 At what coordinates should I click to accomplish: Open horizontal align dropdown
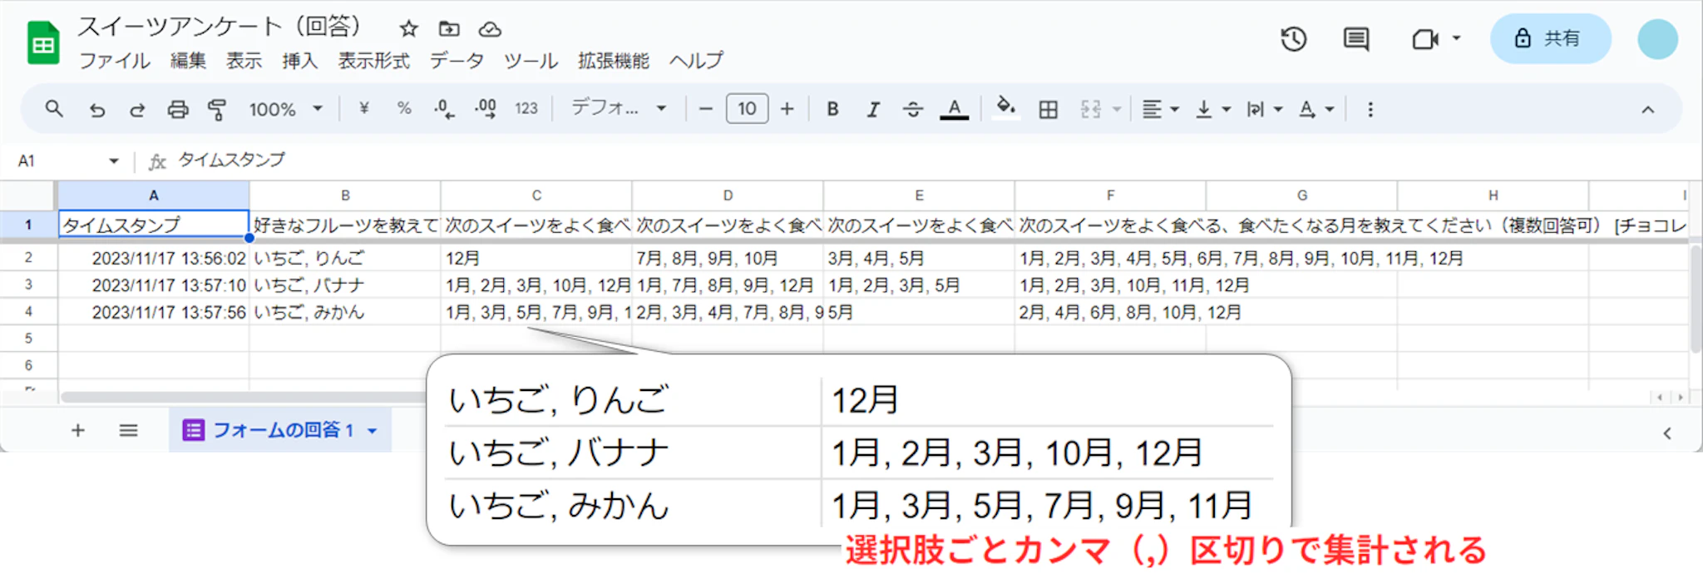tap(1160, 109)
